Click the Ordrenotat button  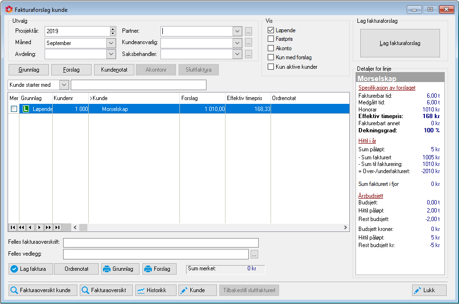click(x=76, y=269)
